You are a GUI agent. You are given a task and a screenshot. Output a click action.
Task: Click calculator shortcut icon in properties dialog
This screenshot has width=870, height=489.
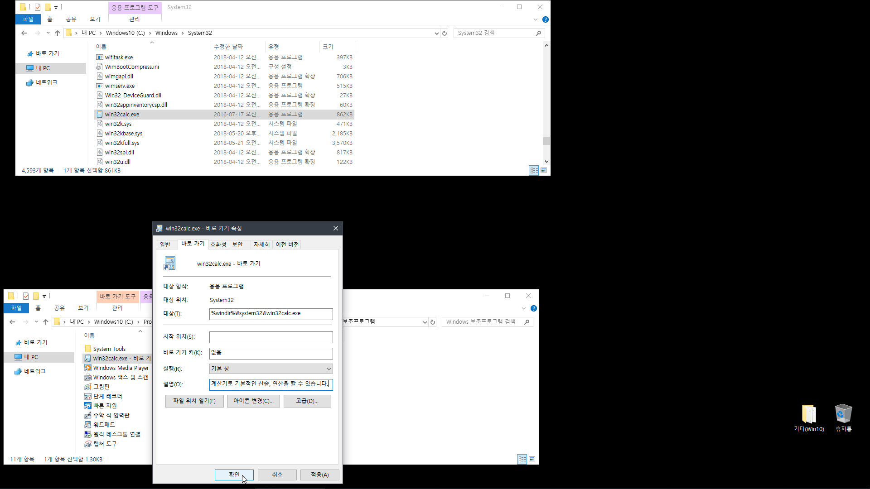(170, 263)
